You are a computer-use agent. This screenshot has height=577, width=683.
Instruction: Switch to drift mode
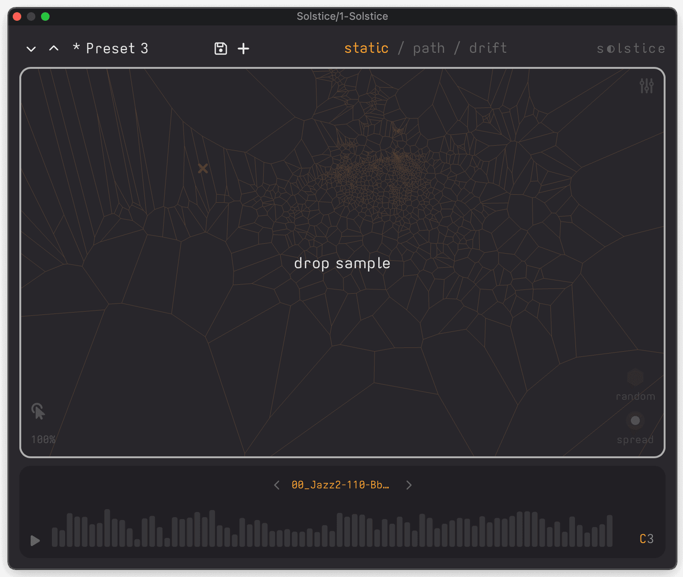tap(488, 48)
